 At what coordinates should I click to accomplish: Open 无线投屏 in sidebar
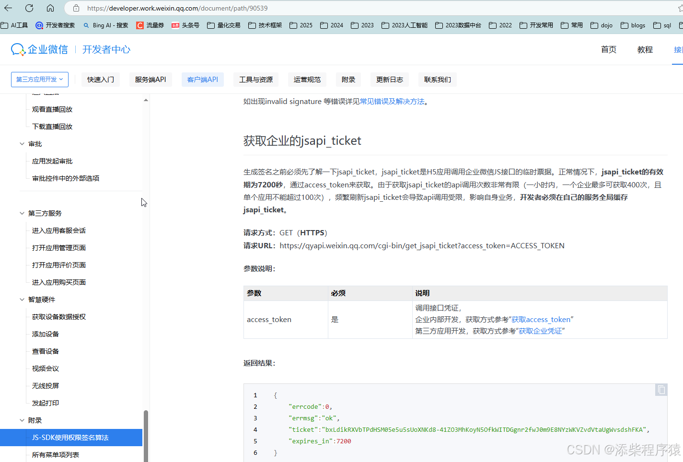point(46,386)
